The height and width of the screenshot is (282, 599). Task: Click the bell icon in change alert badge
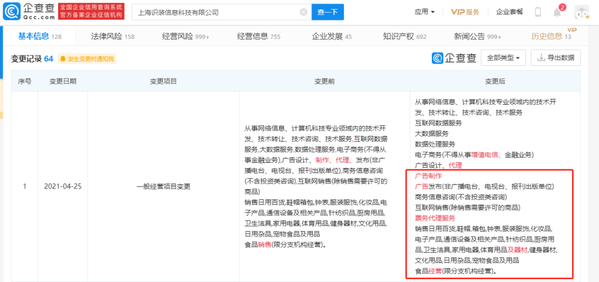pos(63,59)
